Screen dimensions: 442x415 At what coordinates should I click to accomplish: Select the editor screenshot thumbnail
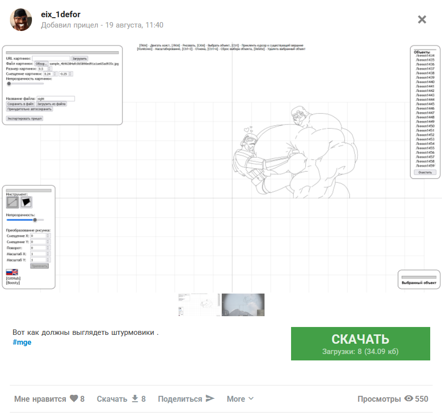199,305
